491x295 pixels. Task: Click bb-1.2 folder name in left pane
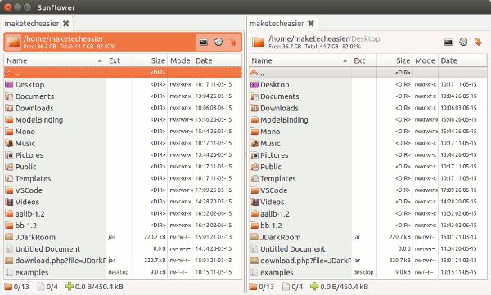[25, 226]
